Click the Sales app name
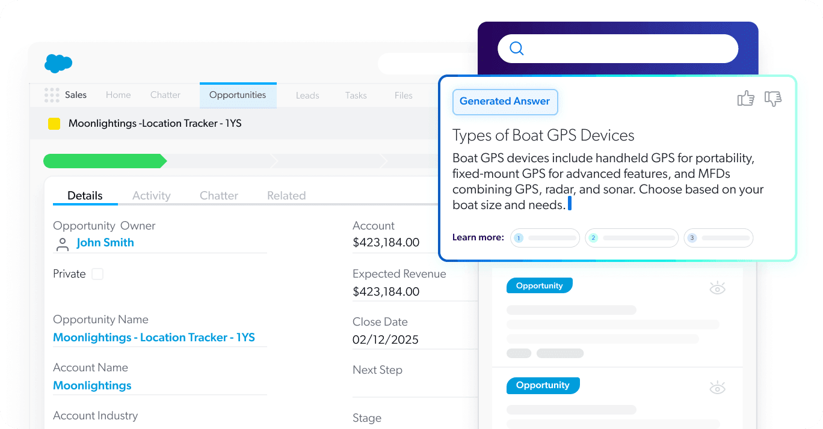The height and width of the screenshot is (429, 823). pyautogui.click(x=76, y=95)
